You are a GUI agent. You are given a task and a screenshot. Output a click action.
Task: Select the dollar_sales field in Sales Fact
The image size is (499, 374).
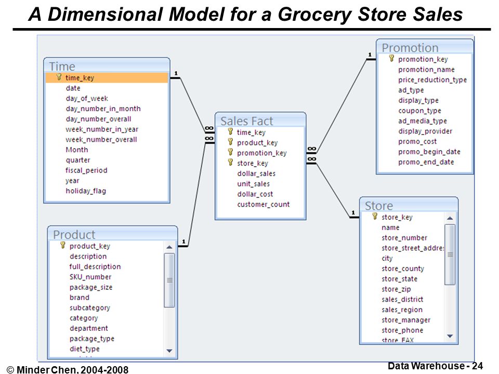(256, 173)
